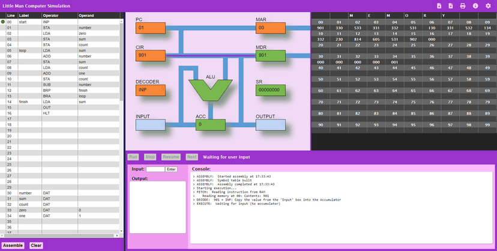
Task: Click the printer icon in the header
Action: click(463, 5)
